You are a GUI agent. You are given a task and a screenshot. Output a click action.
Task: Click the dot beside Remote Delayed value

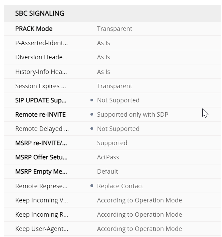92,129
